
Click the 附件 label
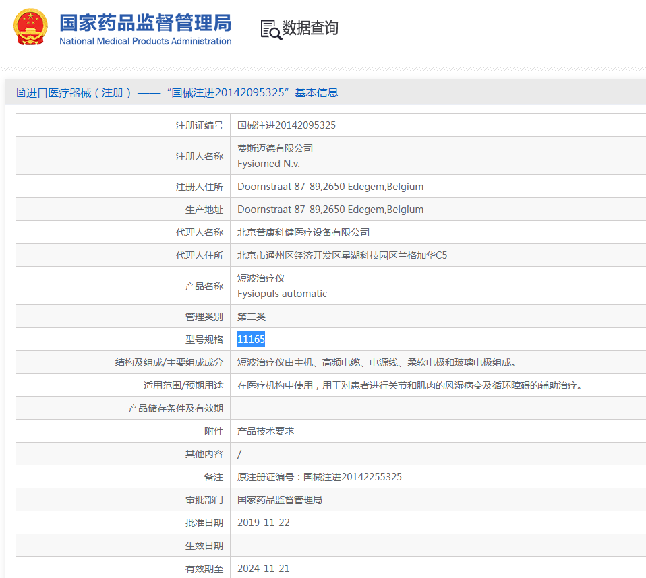pos(213,431)
